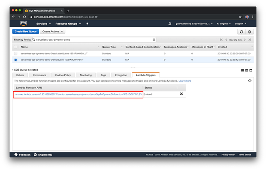Open the Services menu

click(43, 24)
